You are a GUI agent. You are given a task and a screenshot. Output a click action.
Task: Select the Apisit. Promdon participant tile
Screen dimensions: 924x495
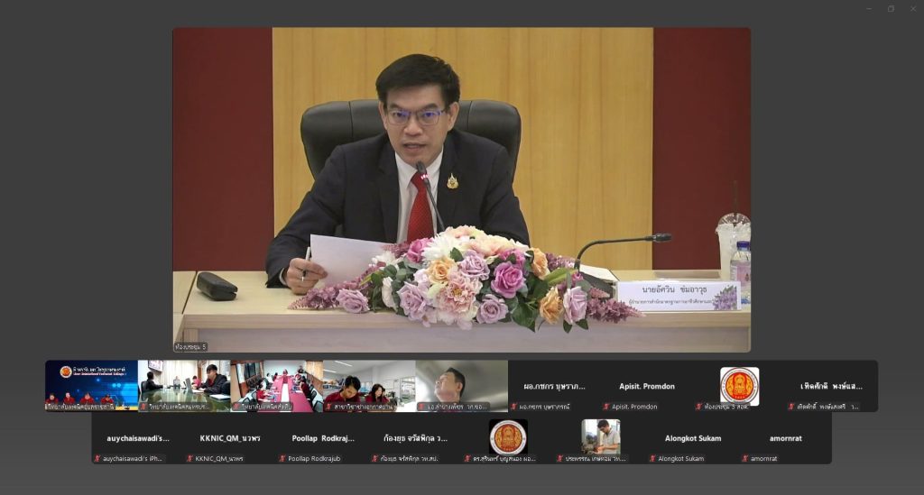click(x=646, y=386)
